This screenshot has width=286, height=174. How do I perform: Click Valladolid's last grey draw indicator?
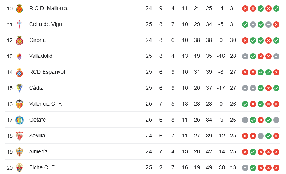276,56
